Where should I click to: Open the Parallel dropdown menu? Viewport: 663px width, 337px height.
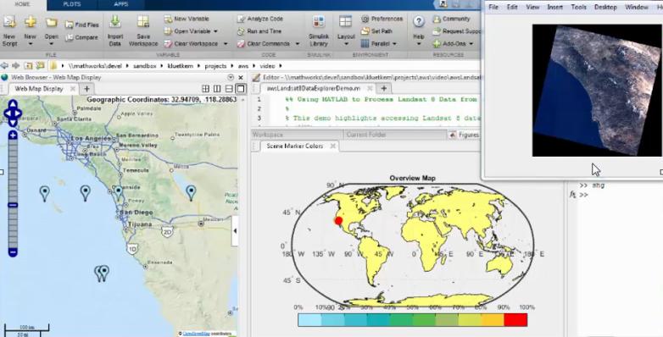tap(394, 43)
